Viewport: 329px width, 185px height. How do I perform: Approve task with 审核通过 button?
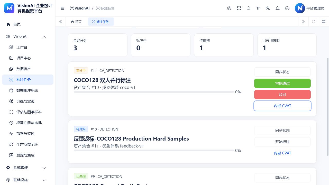tap(282, 83)
